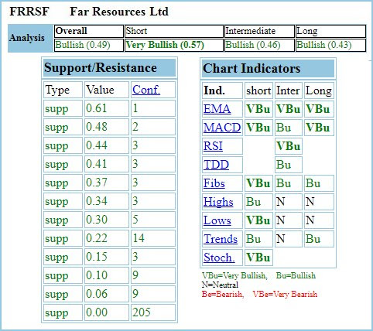
Task: Open the MACD indicator link
Action: click(x=222, y=128)
